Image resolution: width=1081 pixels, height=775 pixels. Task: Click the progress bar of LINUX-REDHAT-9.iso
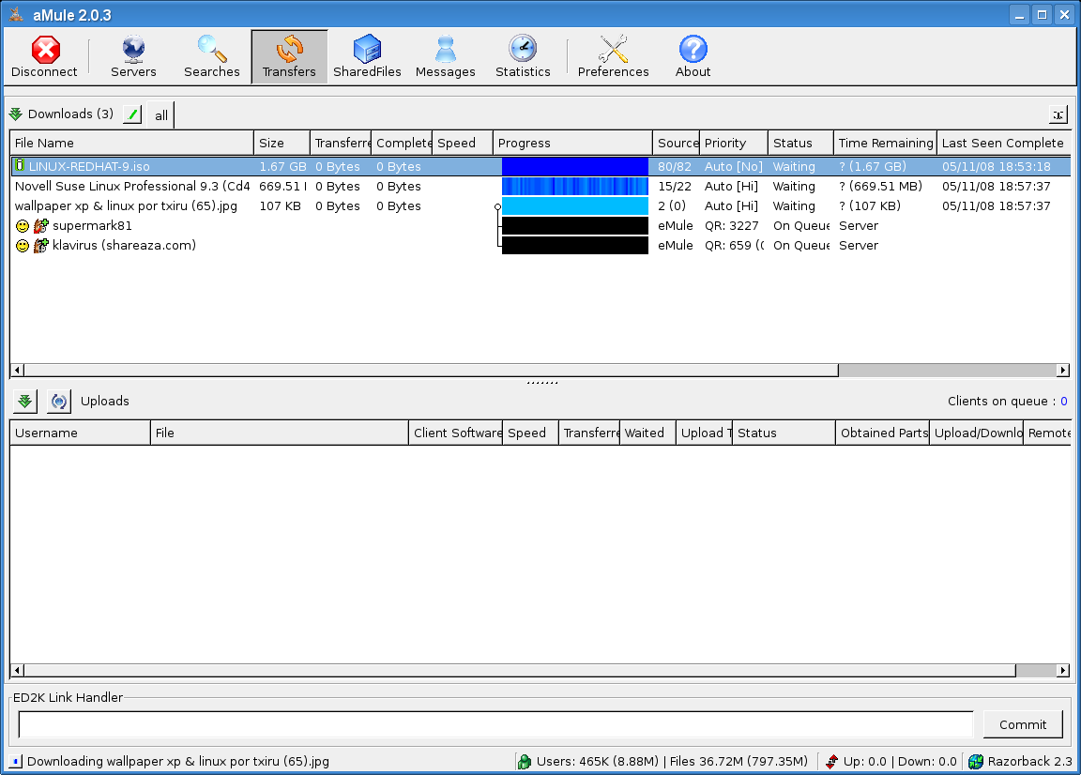click(574, 167)
